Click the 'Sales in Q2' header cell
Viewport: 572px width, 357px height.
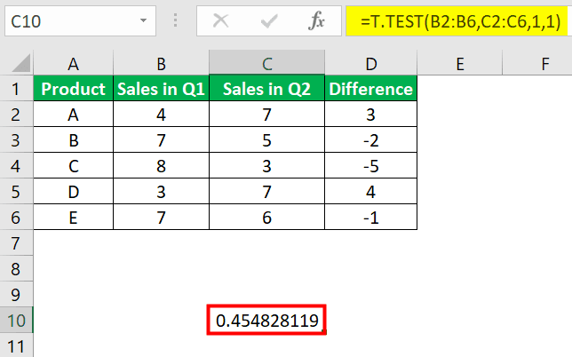click(x=266, y=89)
